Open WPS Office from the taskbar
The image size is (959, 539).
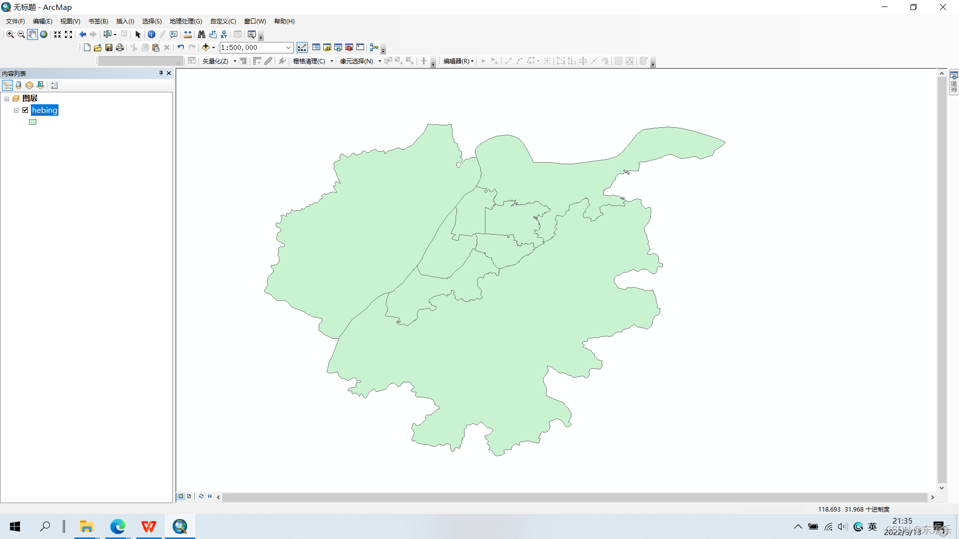click(148, 527)
